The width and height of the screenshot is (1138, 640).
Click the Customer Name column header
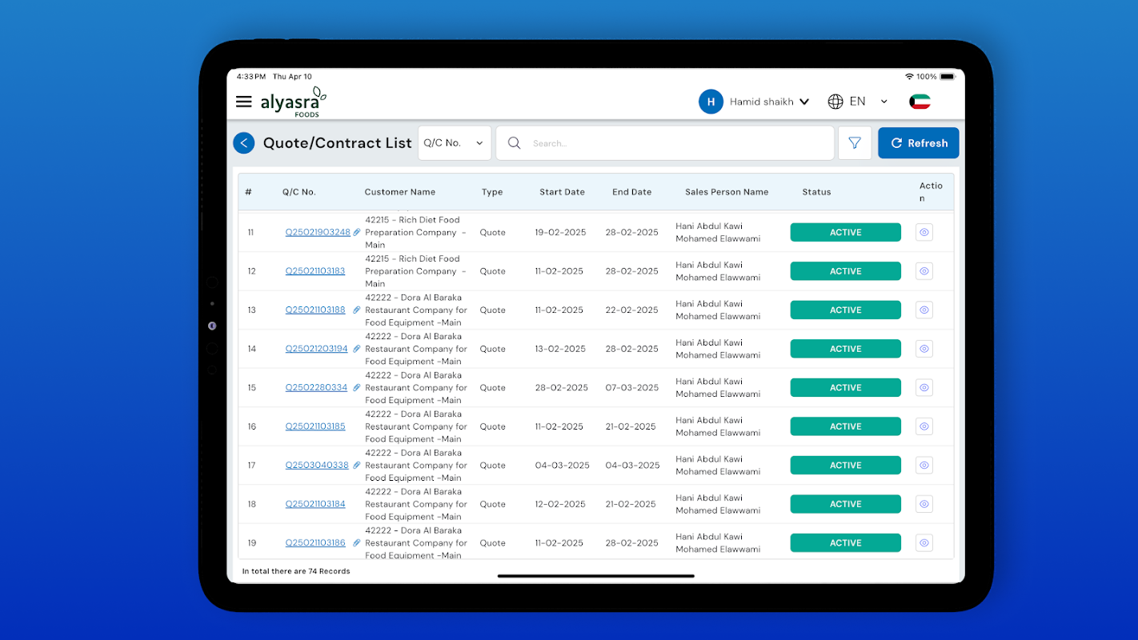click(x=400, y=192)
